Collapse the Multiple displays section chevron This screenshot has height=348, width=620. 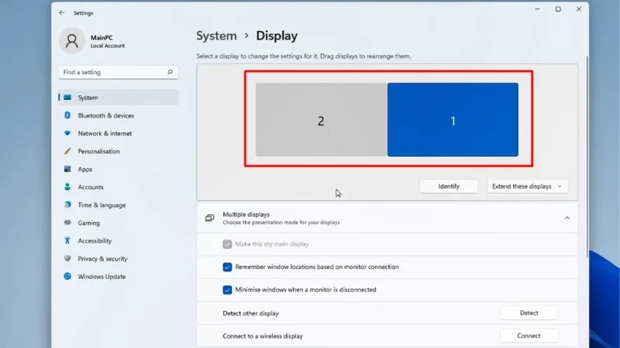[x=567, y=219]
